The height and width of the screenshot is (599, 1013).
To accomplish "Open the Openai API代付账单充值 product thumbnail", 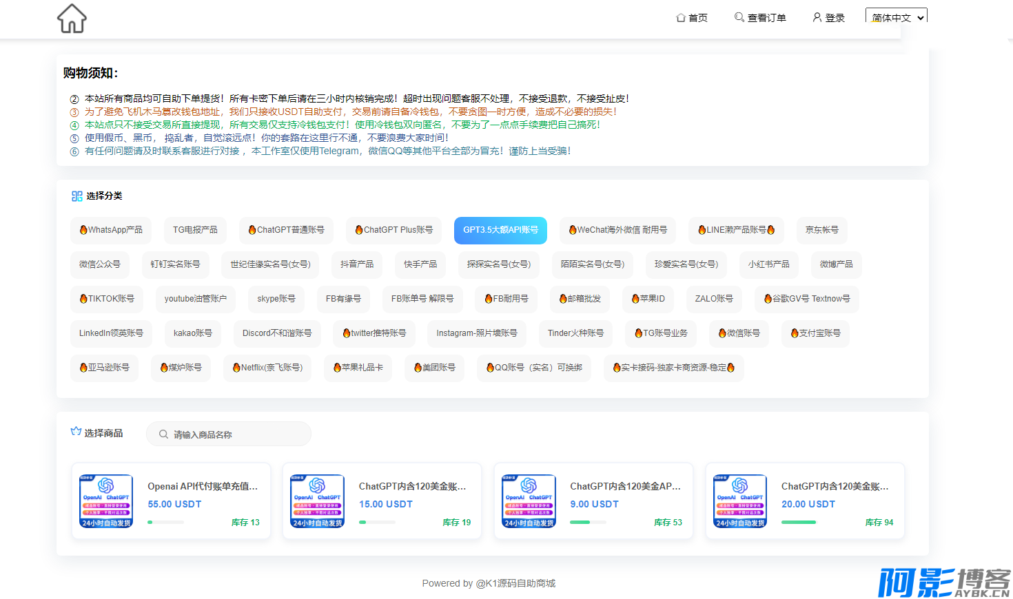I will [x=107, y=501].
